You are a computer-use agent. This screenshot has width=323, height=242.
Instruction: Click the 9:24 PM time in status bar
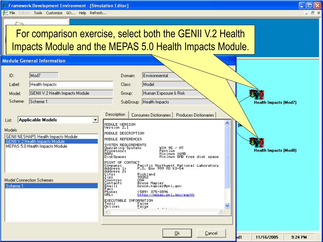pos(299,237)
